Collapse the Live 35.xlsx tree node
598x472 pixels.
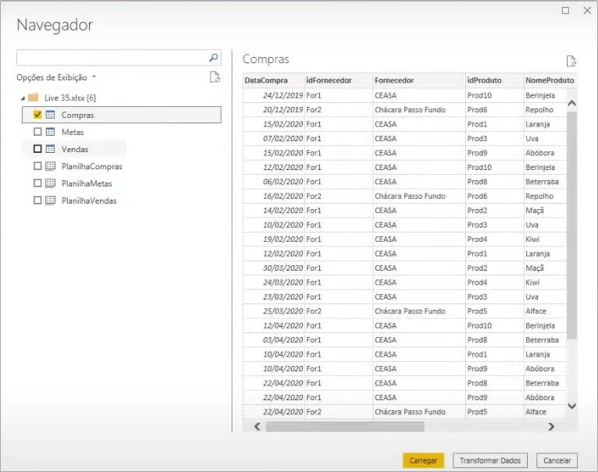click(23, 98)
